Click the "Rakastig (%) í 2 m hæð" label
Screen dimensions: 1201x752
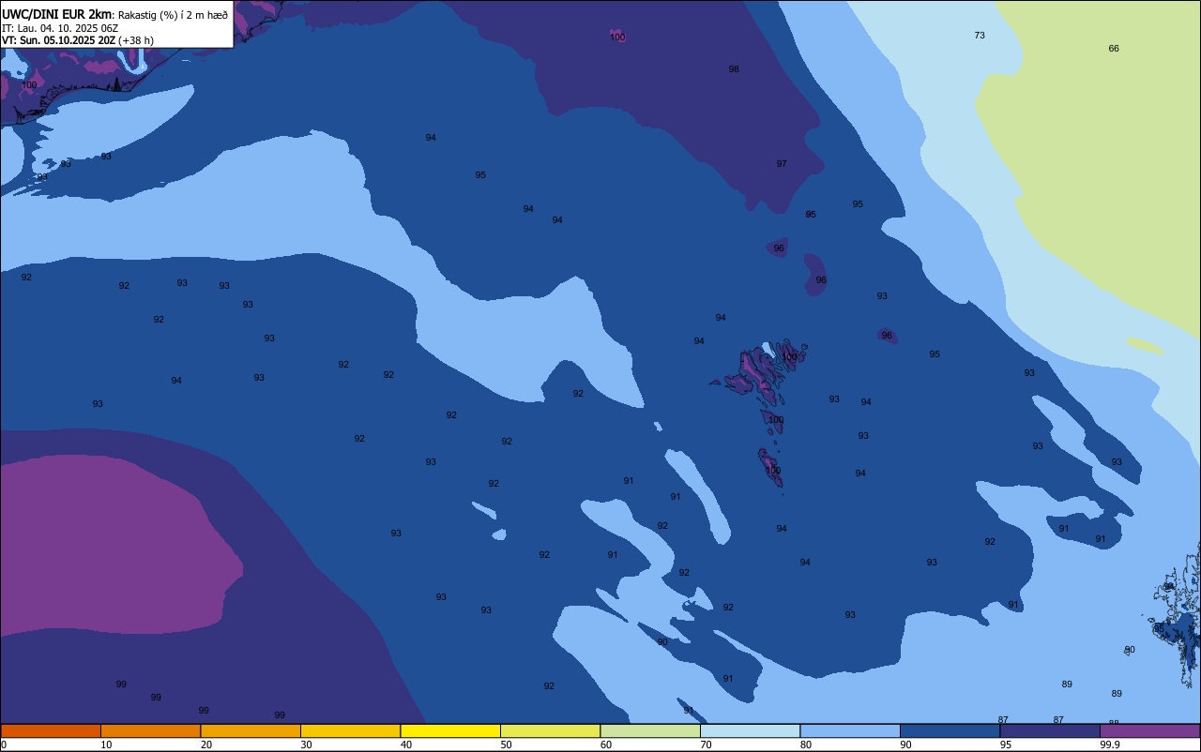pyautogui.click(x=173, y=14)
